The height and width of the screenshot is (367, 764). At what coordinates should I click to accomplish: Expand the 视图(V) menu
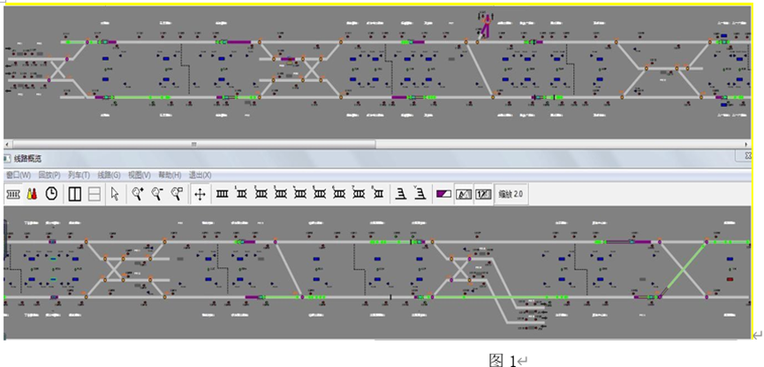tap(139, 176)
